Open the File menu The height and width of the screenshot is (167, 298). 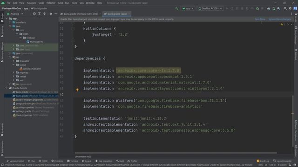[8, 3]
